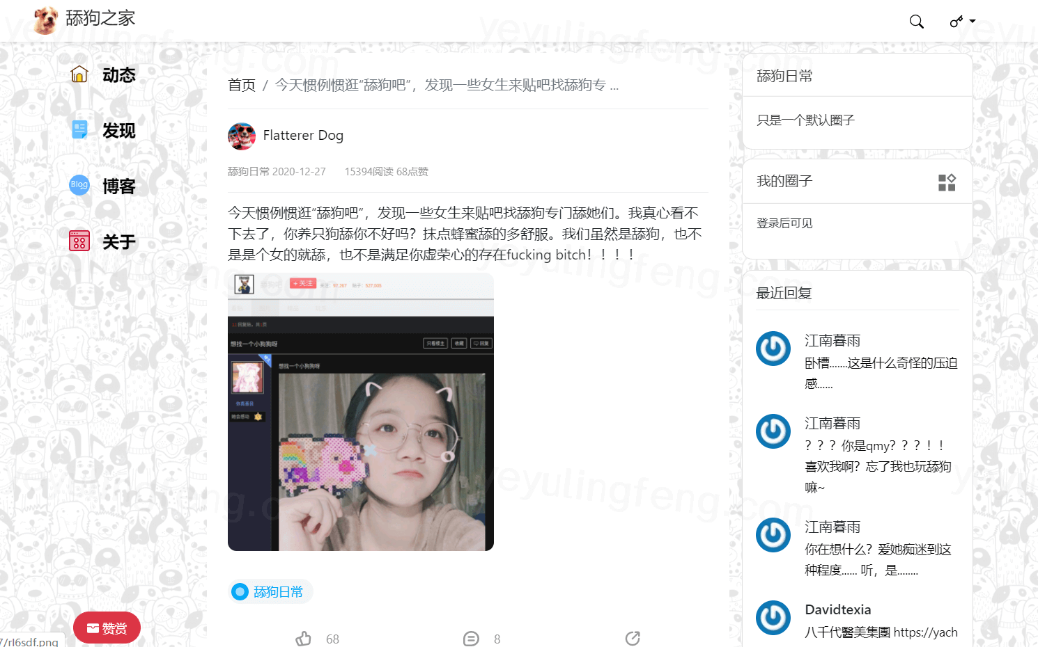Screen dimensions: 1038x647
Task: Go to 首页 in breadcrumb
Action: (242, 85)
